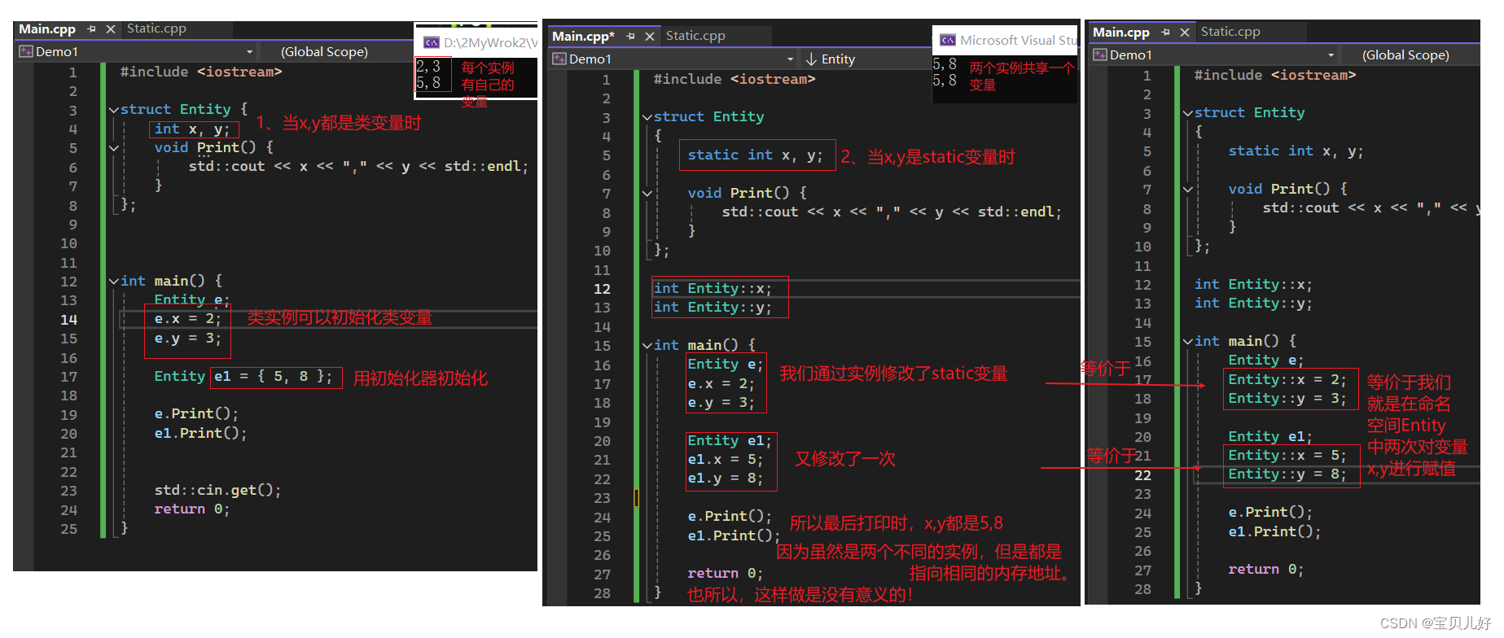The image size is (1504, 638).
Task: Switch to Static.cpp tab in right editor
Action: tap(1230, 32)
